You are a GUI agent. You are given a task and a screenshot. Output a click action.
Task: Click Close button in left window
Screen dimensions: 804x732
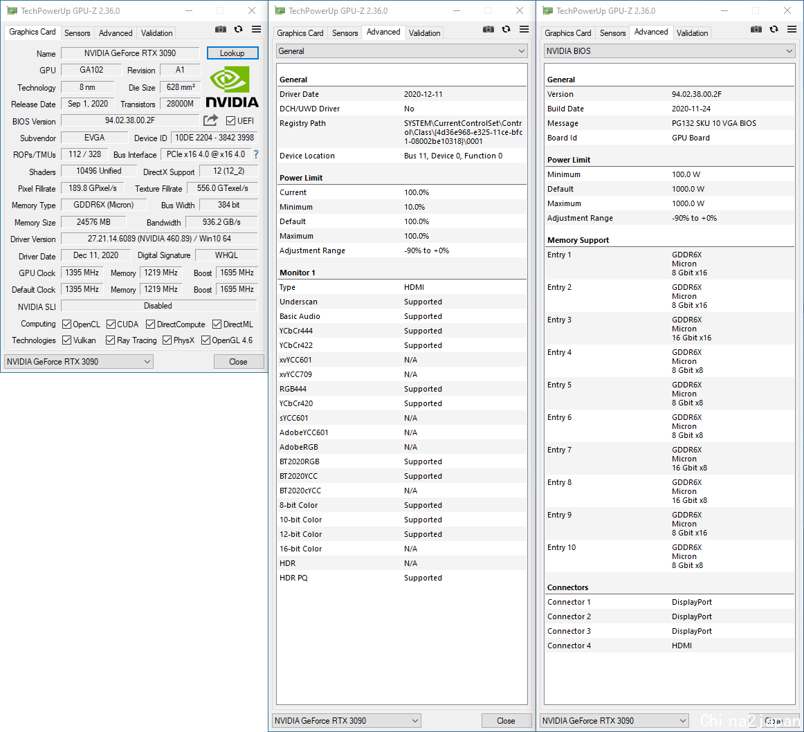tap(239, 362)
